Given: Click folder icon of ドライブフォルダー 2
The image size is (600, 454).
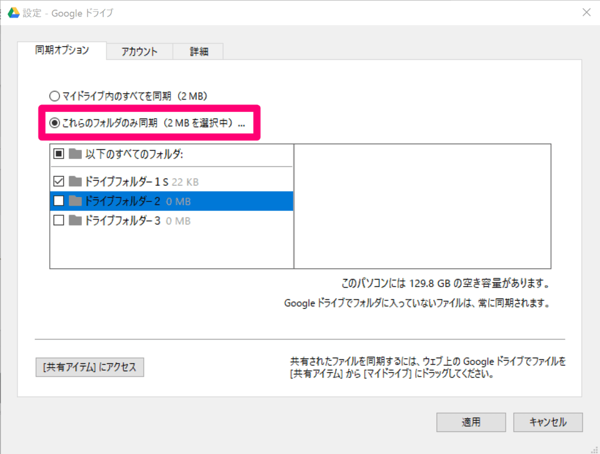Looking at the screenshot, I should pyautogui.click(x=76, y=201).
